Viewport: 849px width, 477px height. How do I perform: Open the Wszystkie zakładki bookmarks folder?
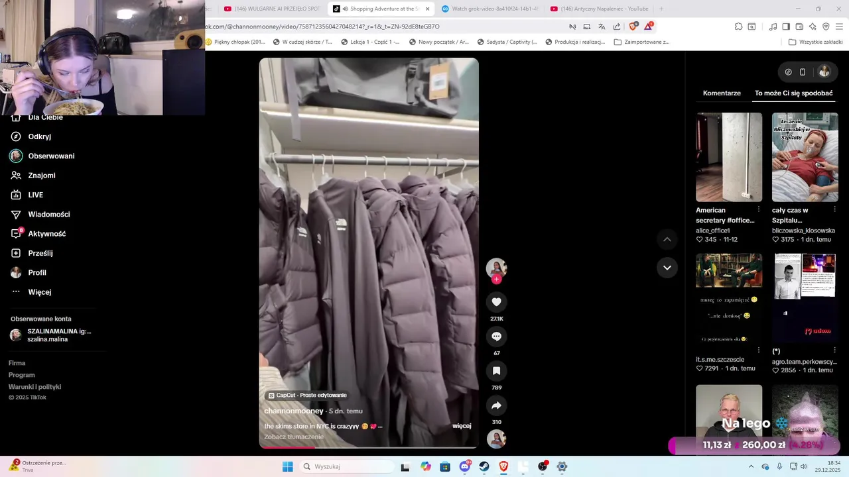point(815,42)
